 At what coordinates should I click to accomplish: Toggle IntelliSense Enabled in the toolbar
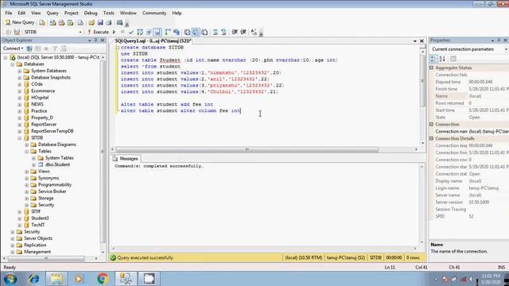157,32
